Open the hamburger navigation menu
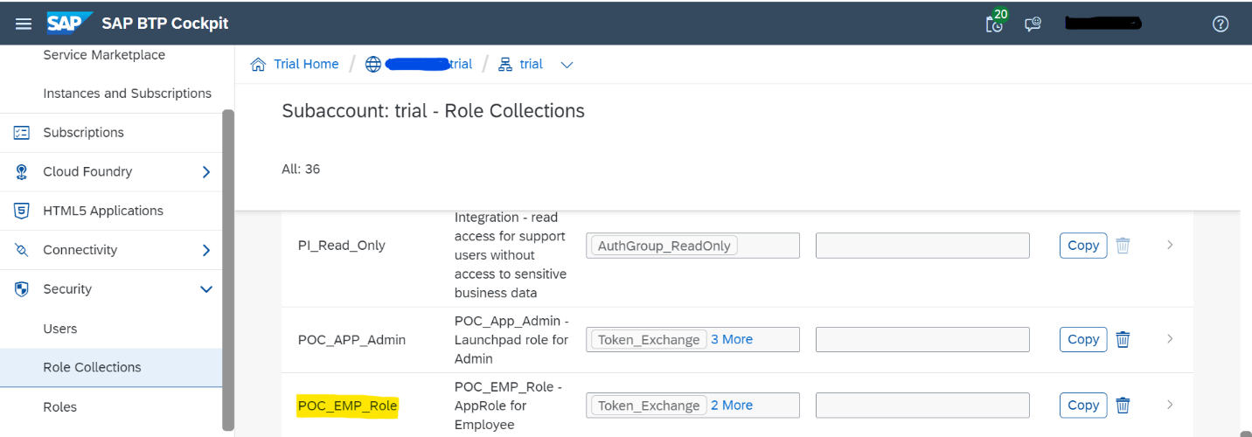 pyautogui.click(x=24, y=24)
